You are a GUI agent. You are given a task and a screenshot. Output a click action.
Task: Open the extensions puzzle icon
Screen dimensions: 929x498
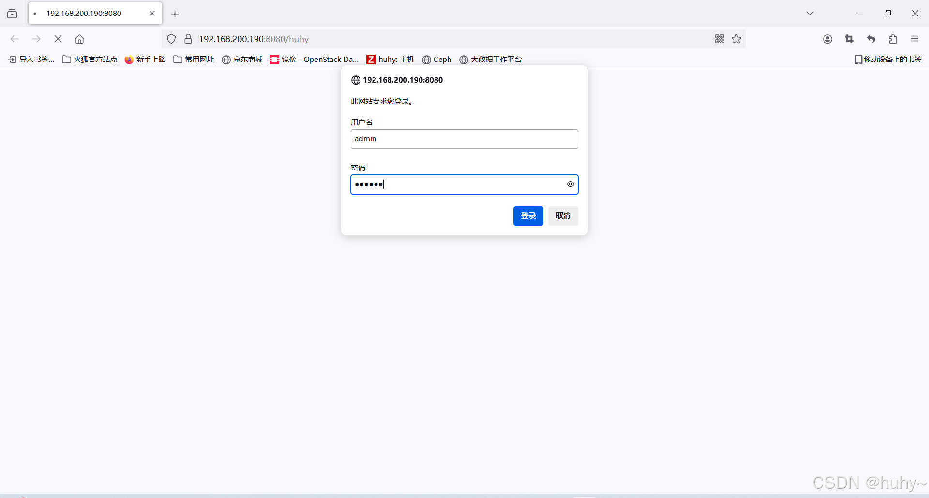click(893, 39)
